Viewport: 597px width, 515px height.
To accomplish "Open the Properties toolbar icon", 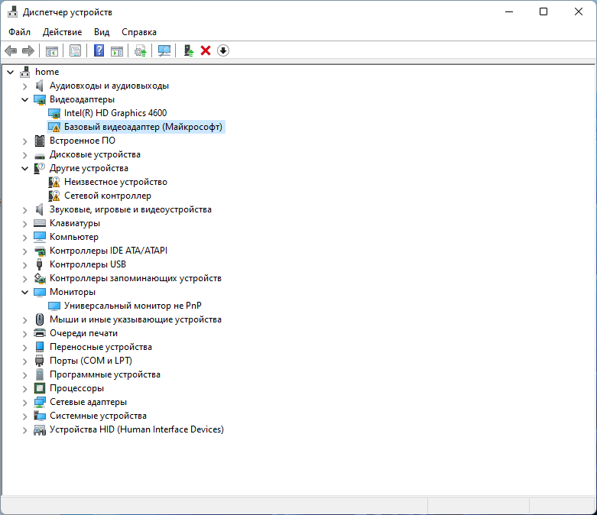I will (x=76, y=50).
